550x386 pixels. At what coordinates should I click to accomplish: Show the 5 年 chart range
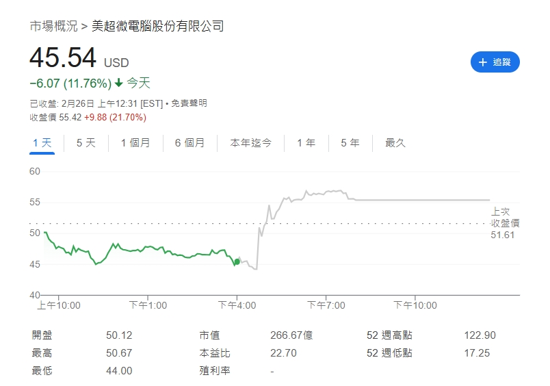tap(350, 143)
